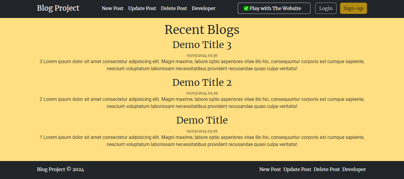Click the Login button
The image size is (404, 179).
(326, 8)
